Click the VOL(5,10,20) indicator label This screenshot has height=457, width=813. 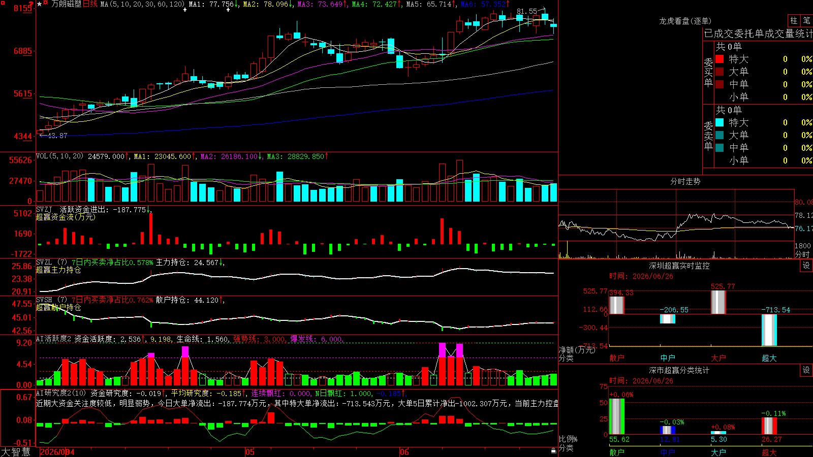tap(59, 156)
